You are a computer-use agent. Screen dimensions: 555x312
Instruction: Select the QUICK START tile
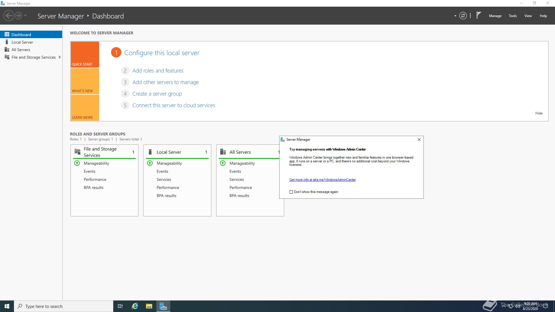point(85,55)
